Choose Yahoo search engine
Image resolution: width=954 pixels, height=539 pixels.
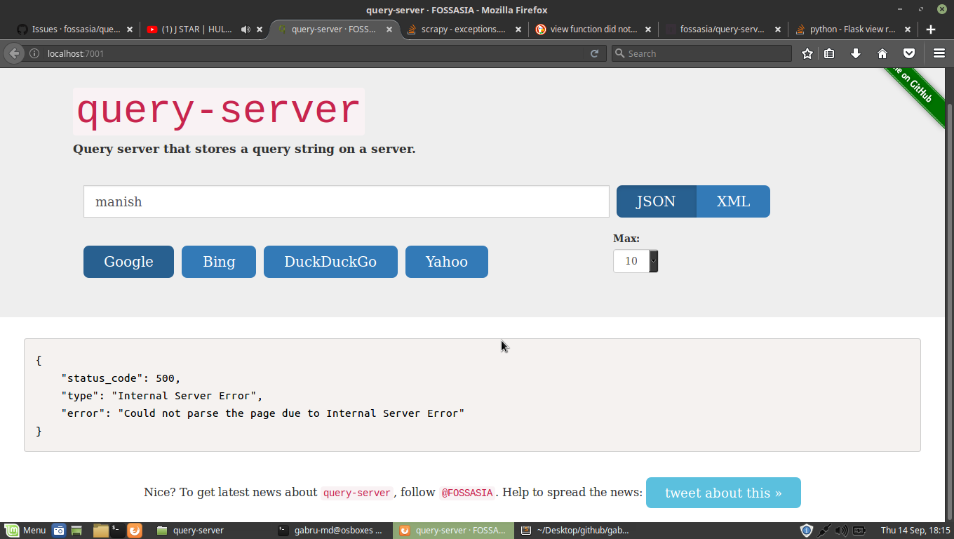click(x=447, y=262)
